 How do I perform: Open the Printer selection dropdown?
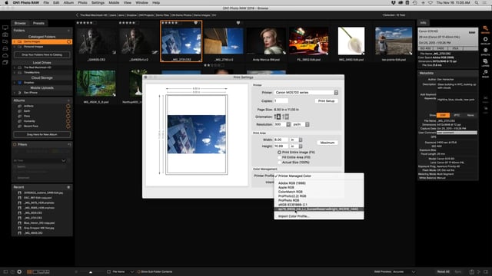[306, 93]
